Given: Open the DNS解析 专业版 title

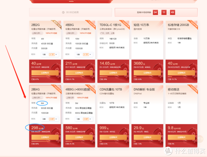Looking at the screenshot, I should tap(144, 90).
